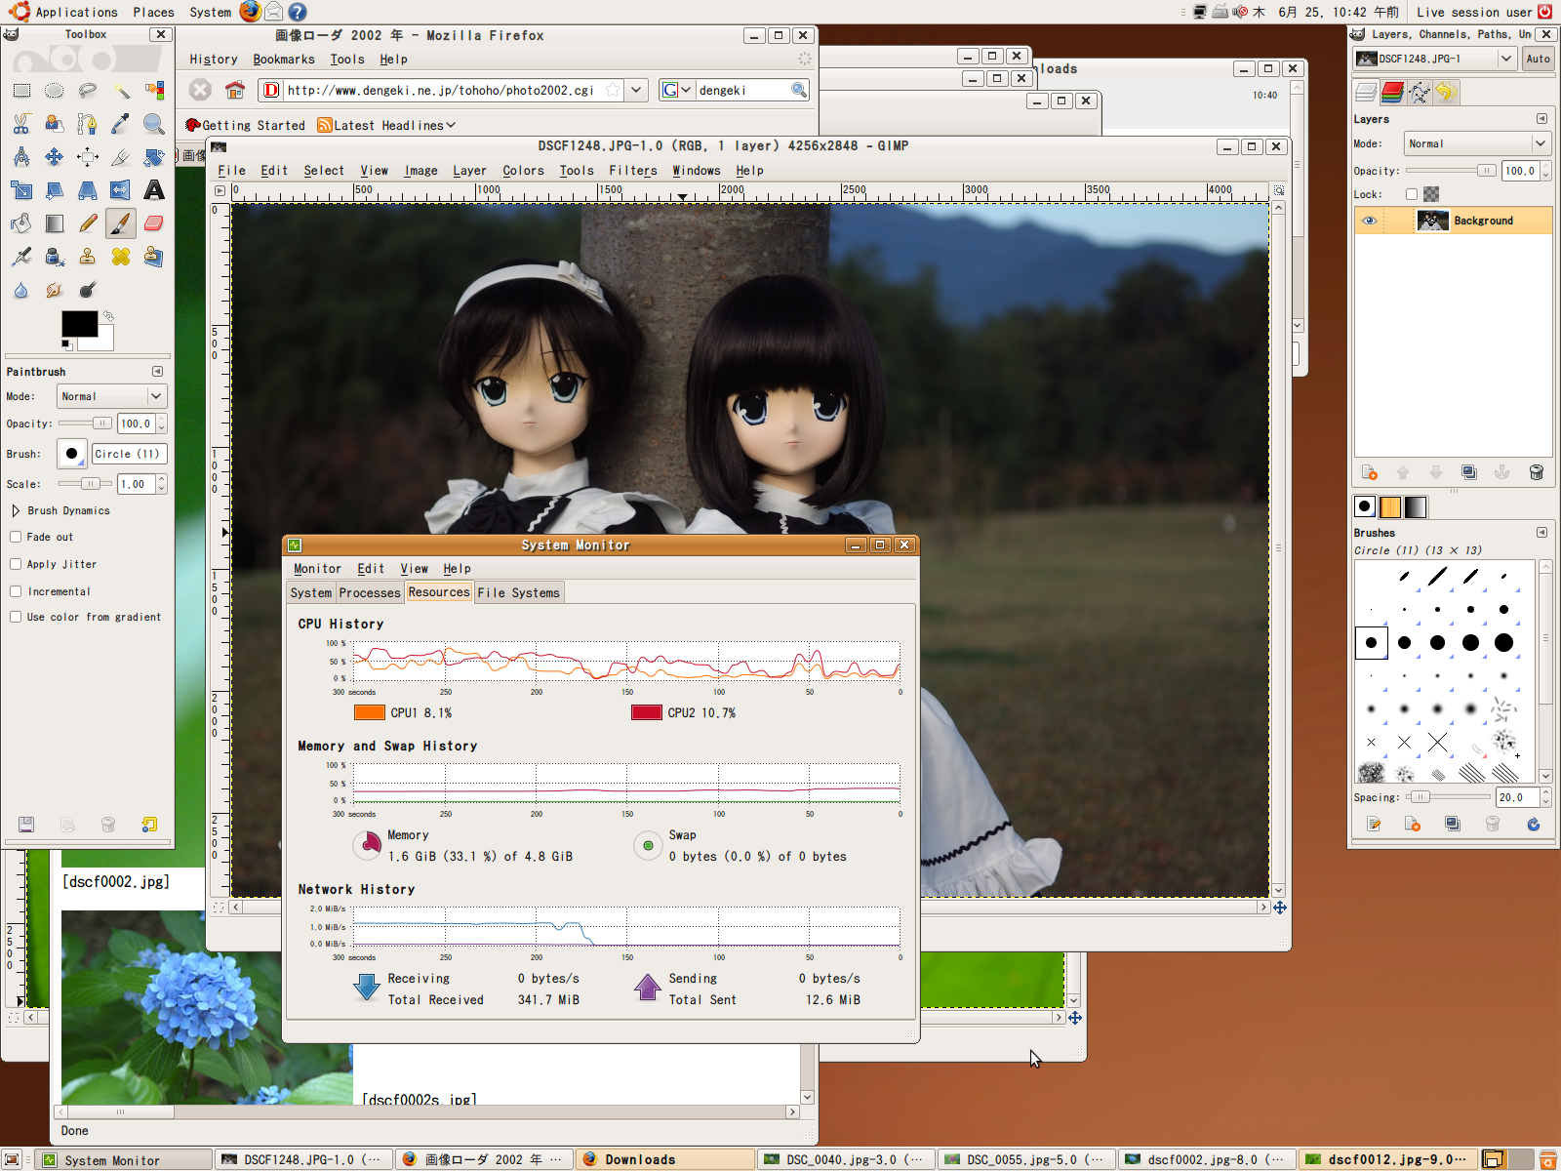Screen dimensions: 1561x1171
Task: Enable the Fade out checkbox
Action: click(x=16, y=537)
